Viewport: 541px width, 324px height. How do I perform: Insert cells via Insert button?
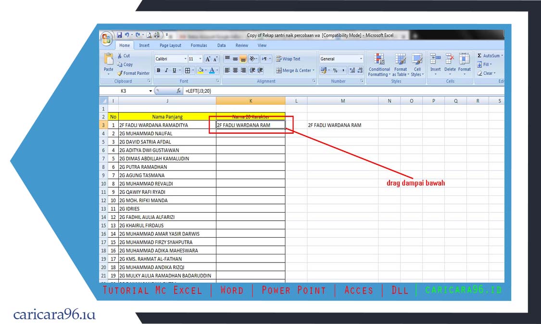tap(435, 64)
